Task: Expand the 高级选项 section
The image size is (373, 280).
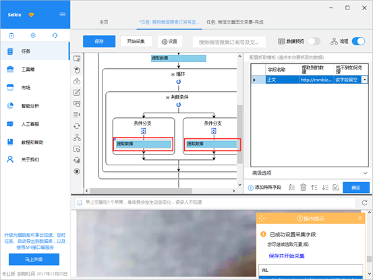Action: [365, 173]
